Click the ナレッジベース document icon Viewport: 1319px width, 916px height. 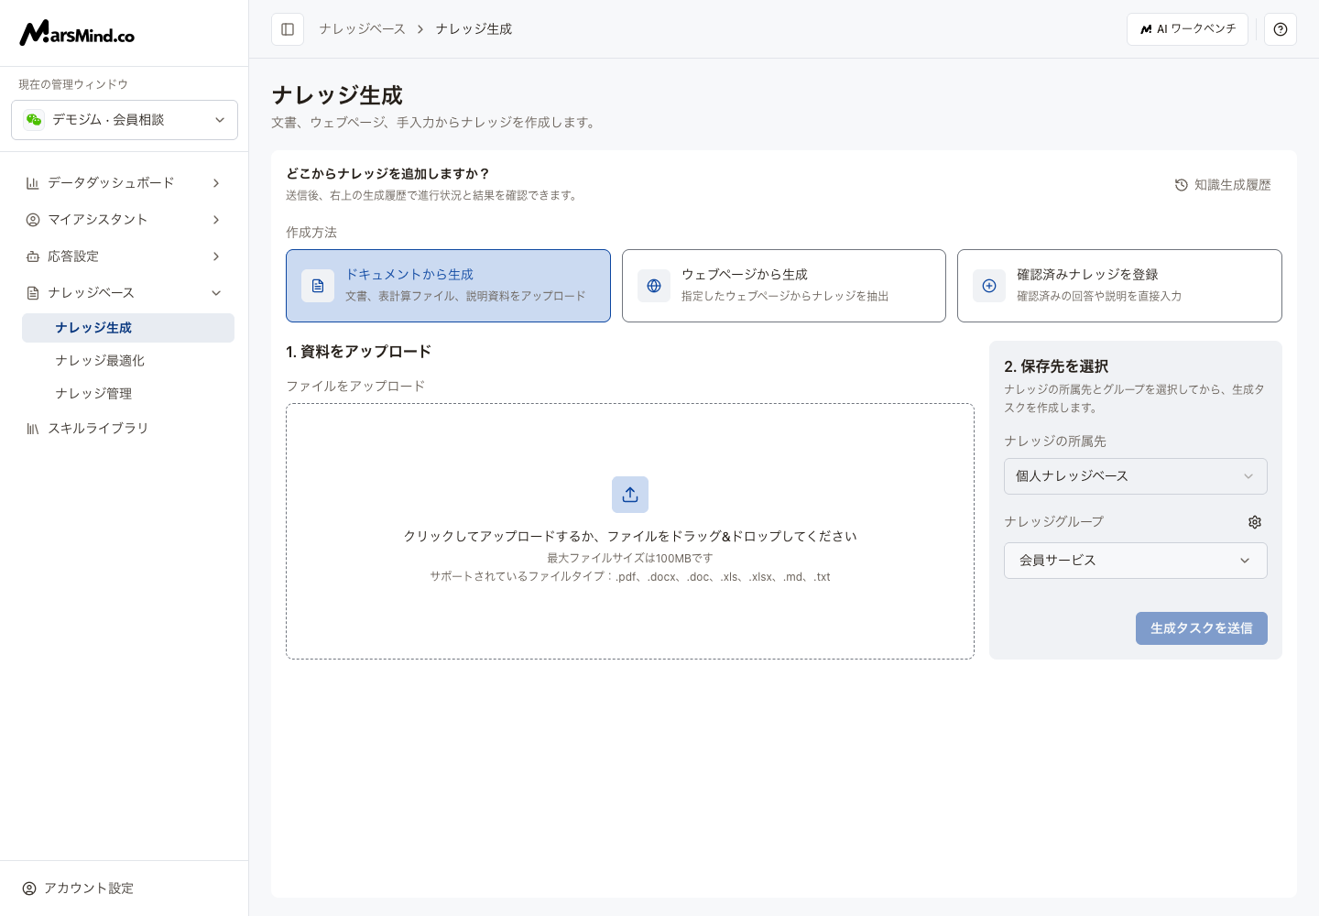click(33, 293)
